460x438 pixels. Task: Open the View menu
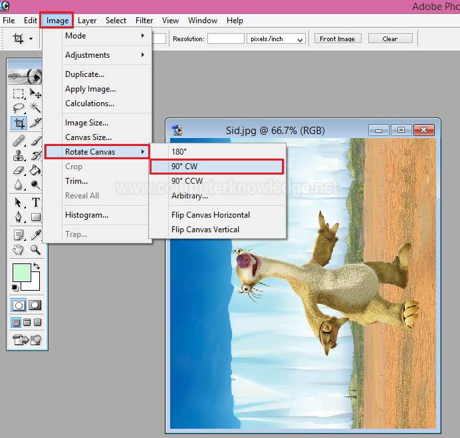(x=170, y=21)
